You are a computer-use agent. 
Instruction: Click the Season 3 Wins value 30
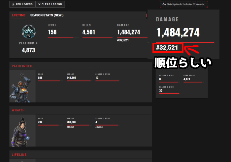point(161,91)
